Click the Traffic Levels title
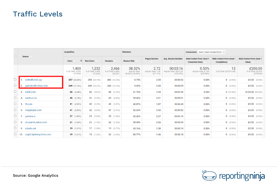The height and width of the screenshot is (186, 279). point(38,14)
